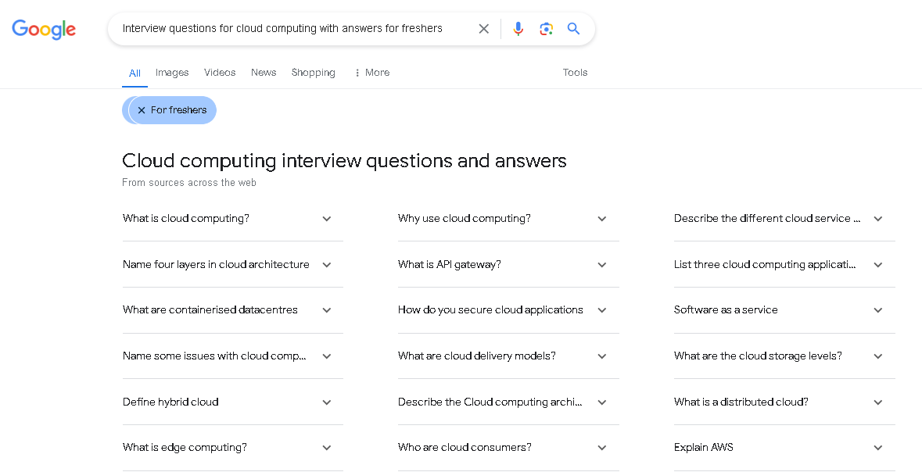The height and width of the screenshot is (472, 922).
Task: Open Google Lens image search
Action: (x=546, y=29)
